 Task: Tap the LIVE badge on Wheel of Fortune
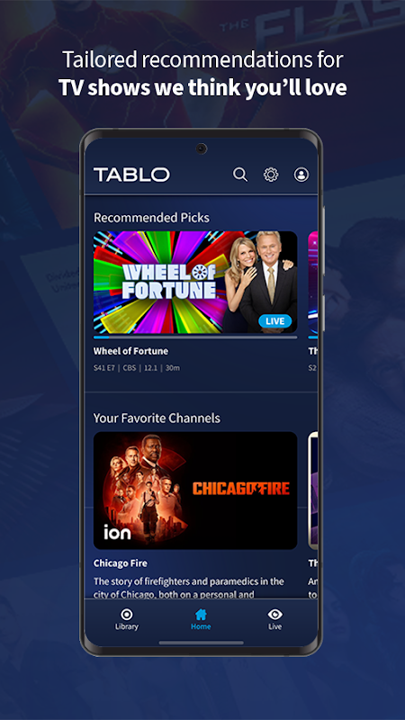tap(275, 321)
